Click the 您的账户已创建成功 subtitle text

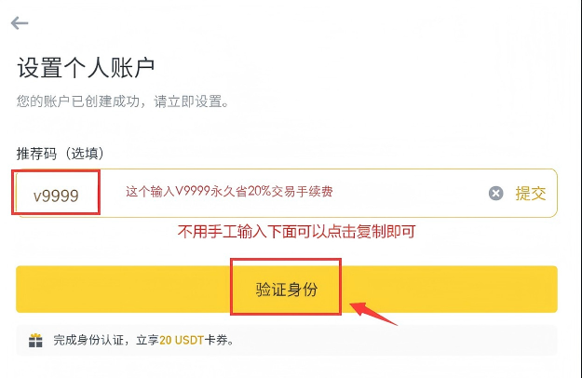point(123,101)
